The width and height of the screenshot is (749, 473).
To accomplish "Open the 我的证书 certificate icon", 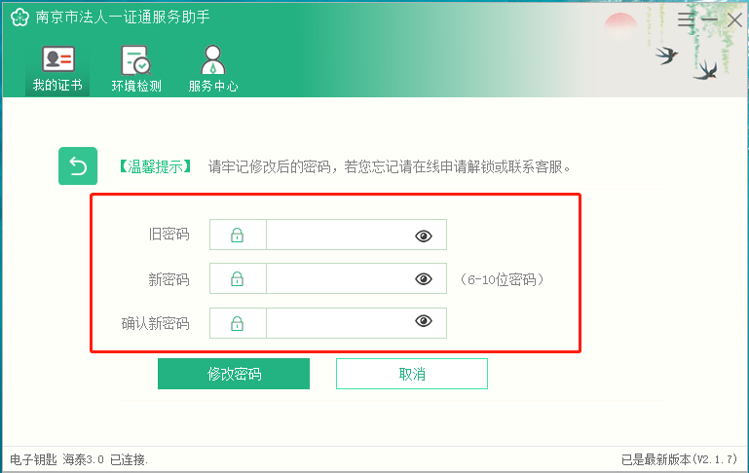I will click(58, 58).
